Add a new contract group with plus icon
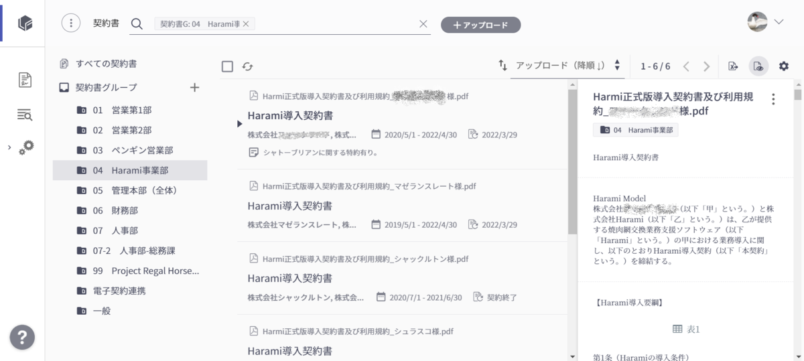This screenshot has height=361, width=804. point(195,87)
